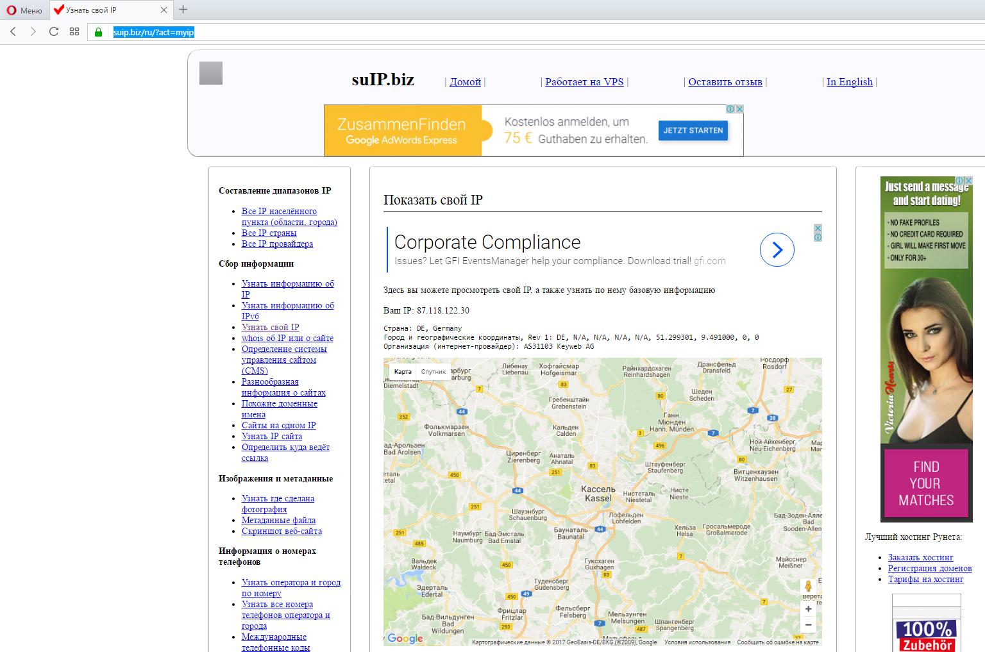The image size is (985, 652).
Task: Open 'Определить куда ведёт ссылка' link
Action: pyautogui.click(x=285, y=453)
